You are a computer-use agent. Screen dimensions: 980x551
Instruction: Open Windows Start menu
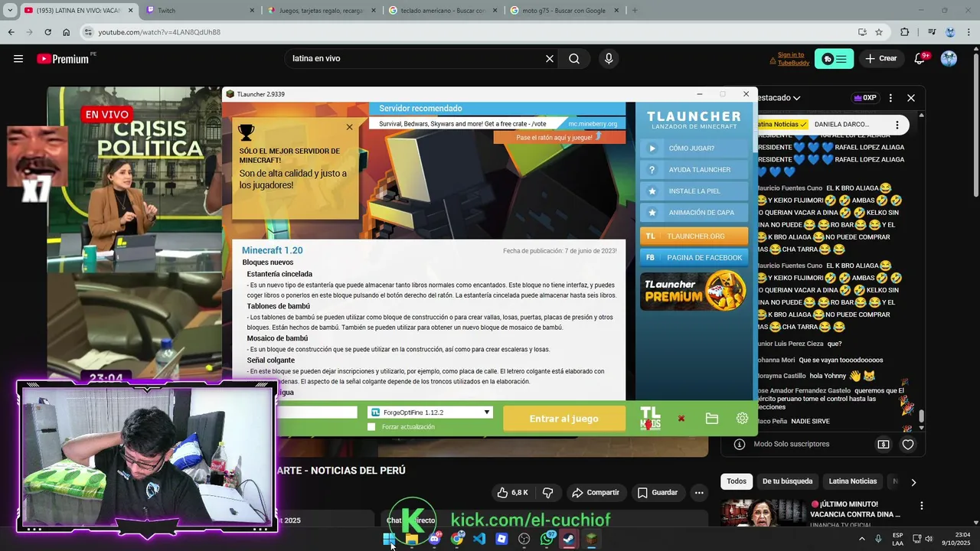[390, 539]
